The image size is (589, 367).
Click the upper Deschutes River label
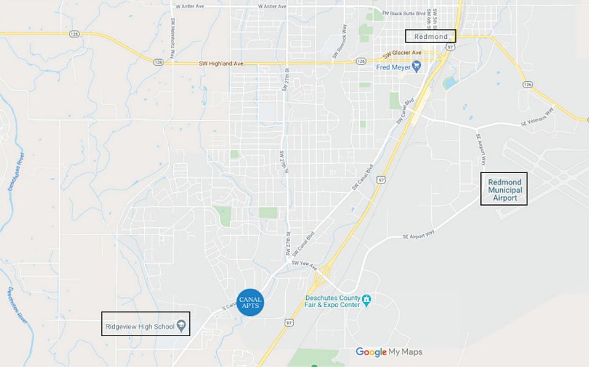17,171
